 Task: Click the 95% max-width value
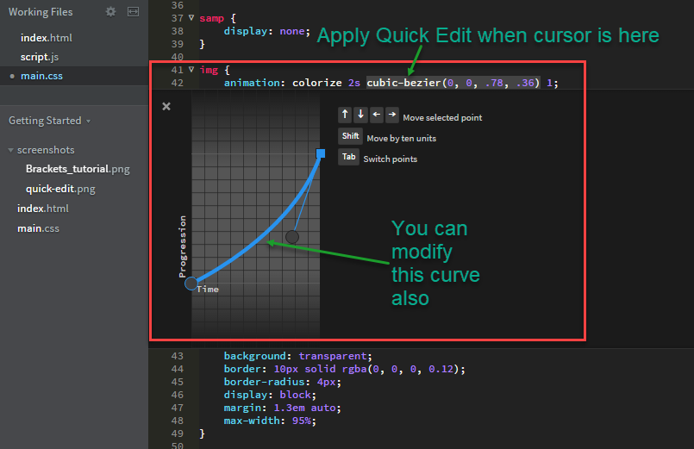pyautogui.click(x=302, y=421)
